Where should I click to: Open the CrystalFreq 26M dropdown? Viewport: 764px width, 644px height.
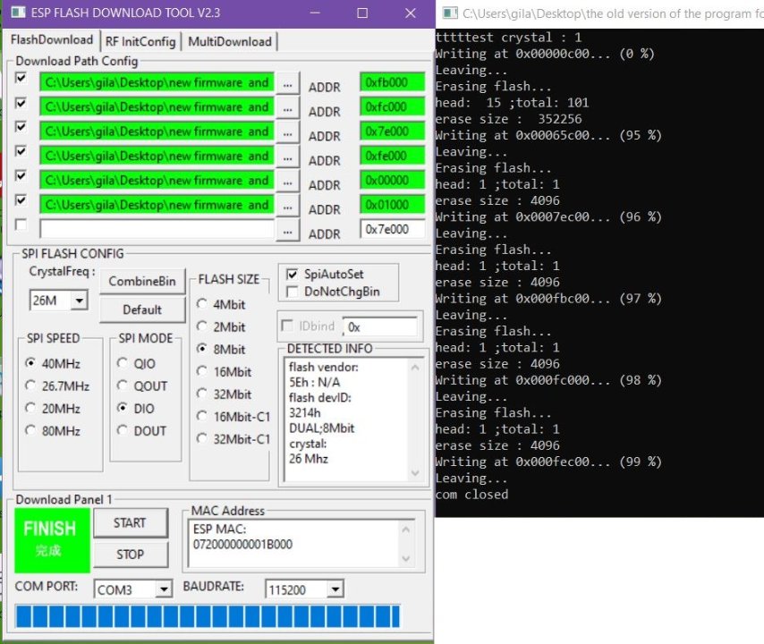[x=79, y=300]
